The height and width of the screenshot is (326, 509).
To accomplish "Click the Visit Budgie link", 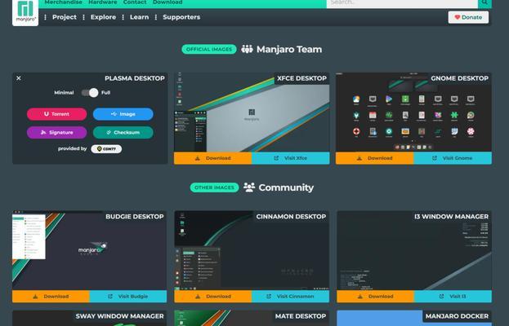I will [x=128, y=297].
